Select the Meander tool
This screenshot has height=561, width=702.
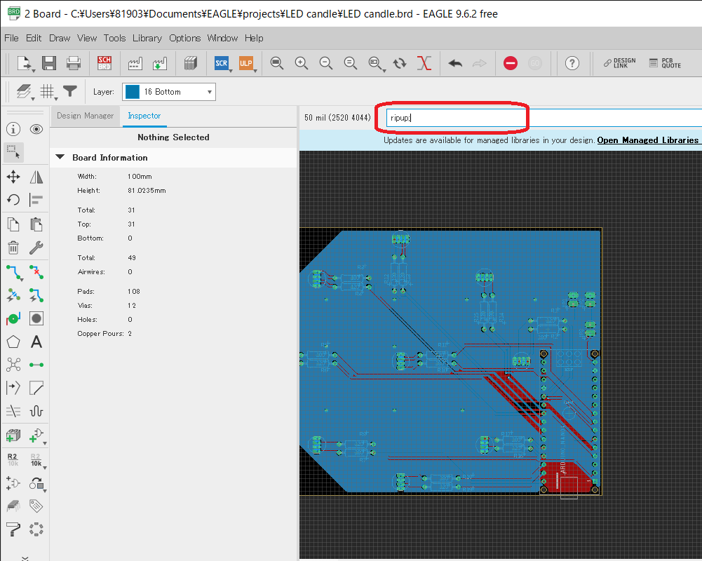(x=36, y=410)
